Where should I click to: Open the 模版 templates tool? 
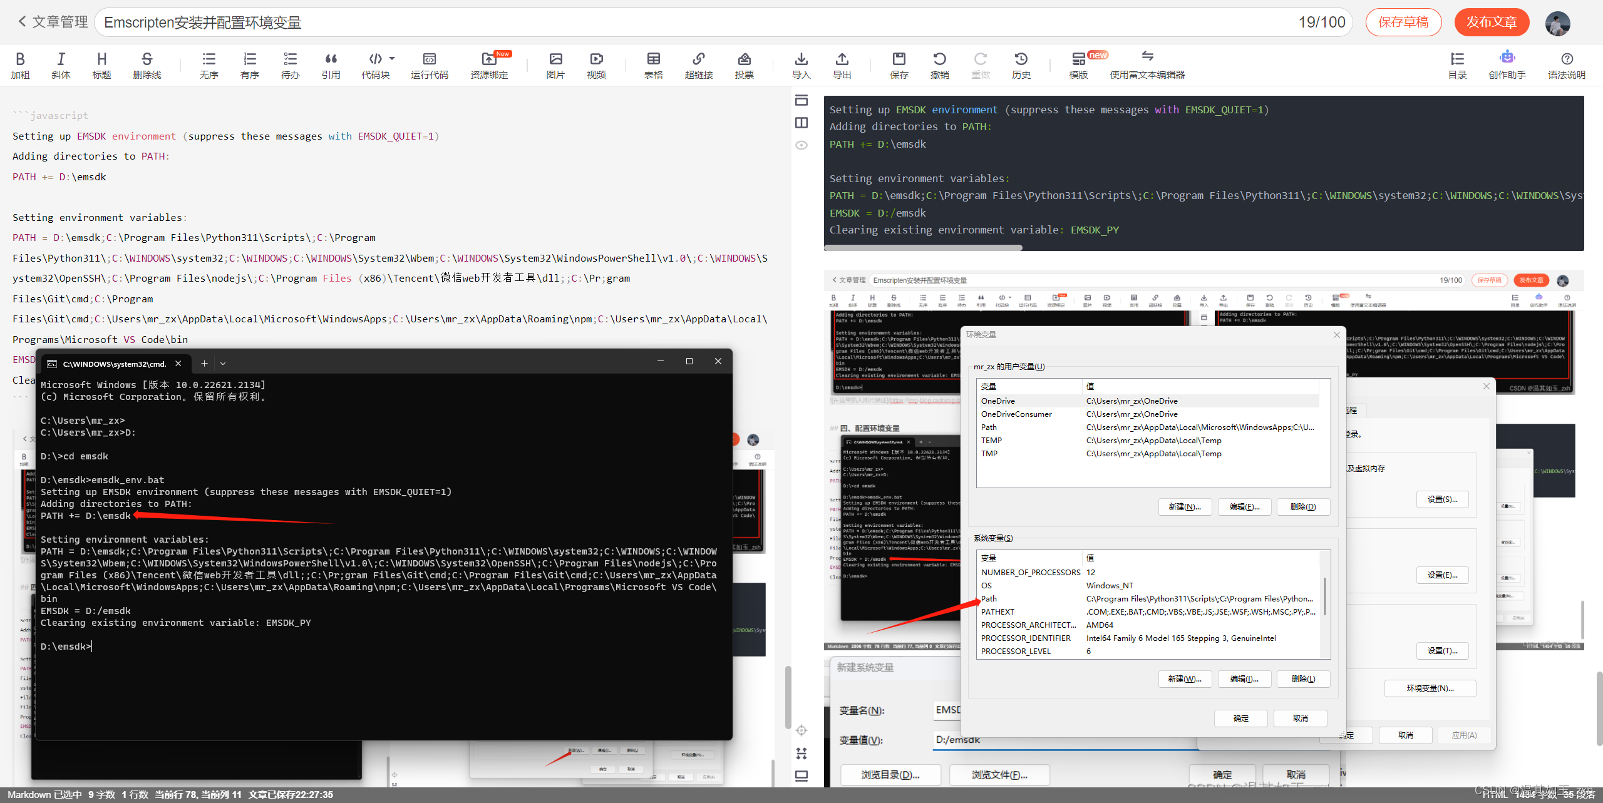tap(1078, 65)
